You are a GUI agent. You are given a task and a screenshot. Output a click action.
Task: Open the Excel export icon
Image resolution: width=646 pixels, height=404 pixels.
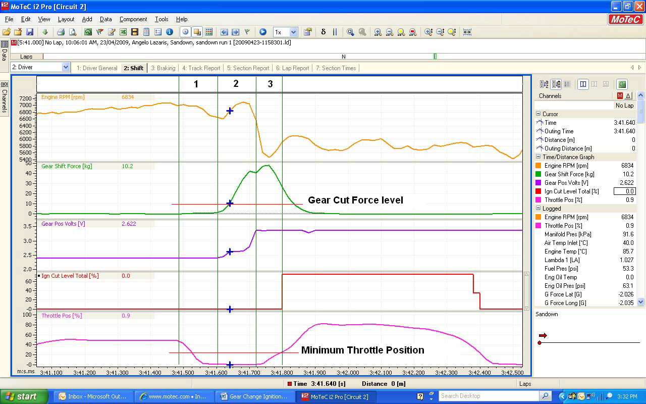(123, 32)
